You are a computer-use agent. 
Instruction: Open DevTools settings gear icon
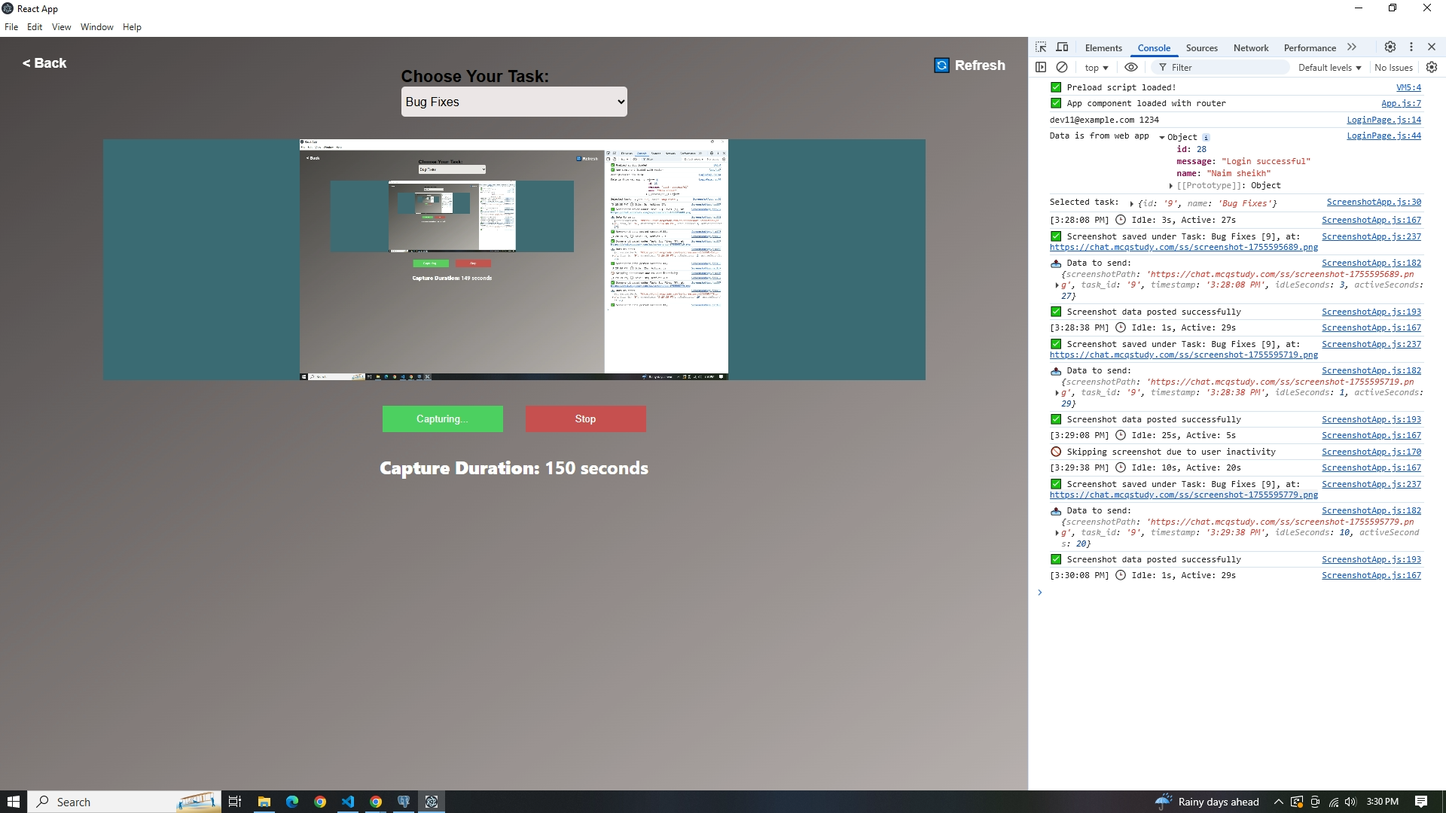[x=1390, y=47]
